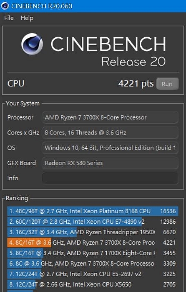Select the highlighted orange 3700X ranking row
Viewport: 186px width, 292px height.
pos(93,243)
